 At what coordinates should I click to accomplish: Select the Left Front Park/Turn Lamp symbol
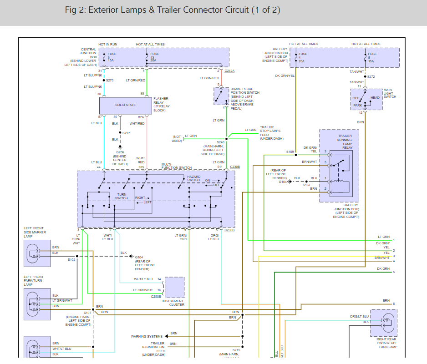(x=37, y=303)
